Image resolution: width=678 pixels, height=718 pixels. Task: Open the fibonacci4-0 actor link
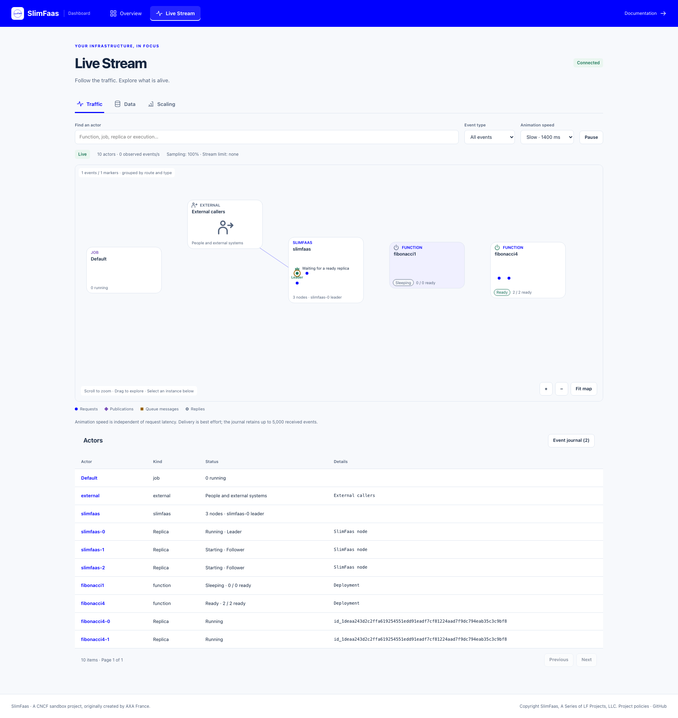pos(95,622)
